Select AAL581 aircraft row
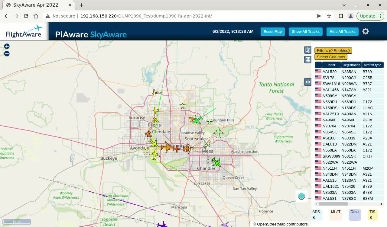The height and width of the screenshot is (227, 387). pos(349,198)
